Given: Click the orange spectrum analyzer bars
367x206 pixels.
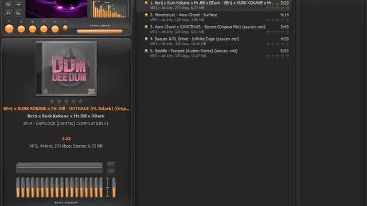Looking at the screenshot, I should click(110, 9).
